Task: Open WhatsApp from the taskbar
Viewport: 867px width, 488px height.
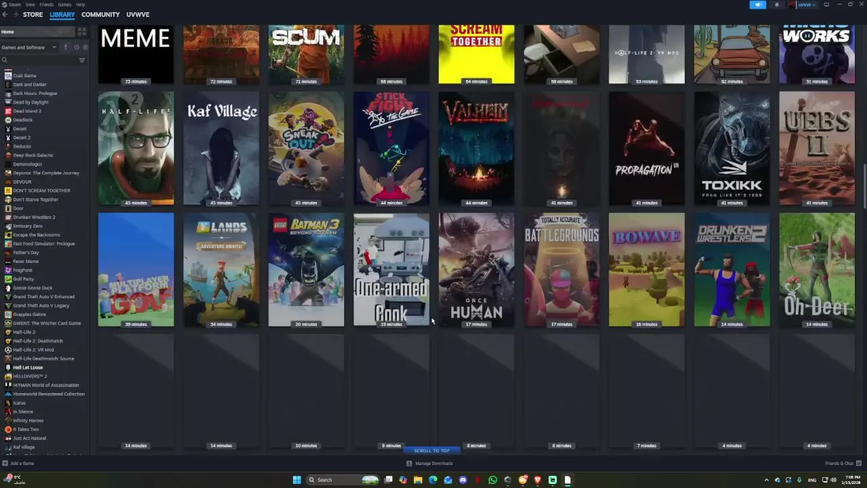Action: tap(492, 480)
